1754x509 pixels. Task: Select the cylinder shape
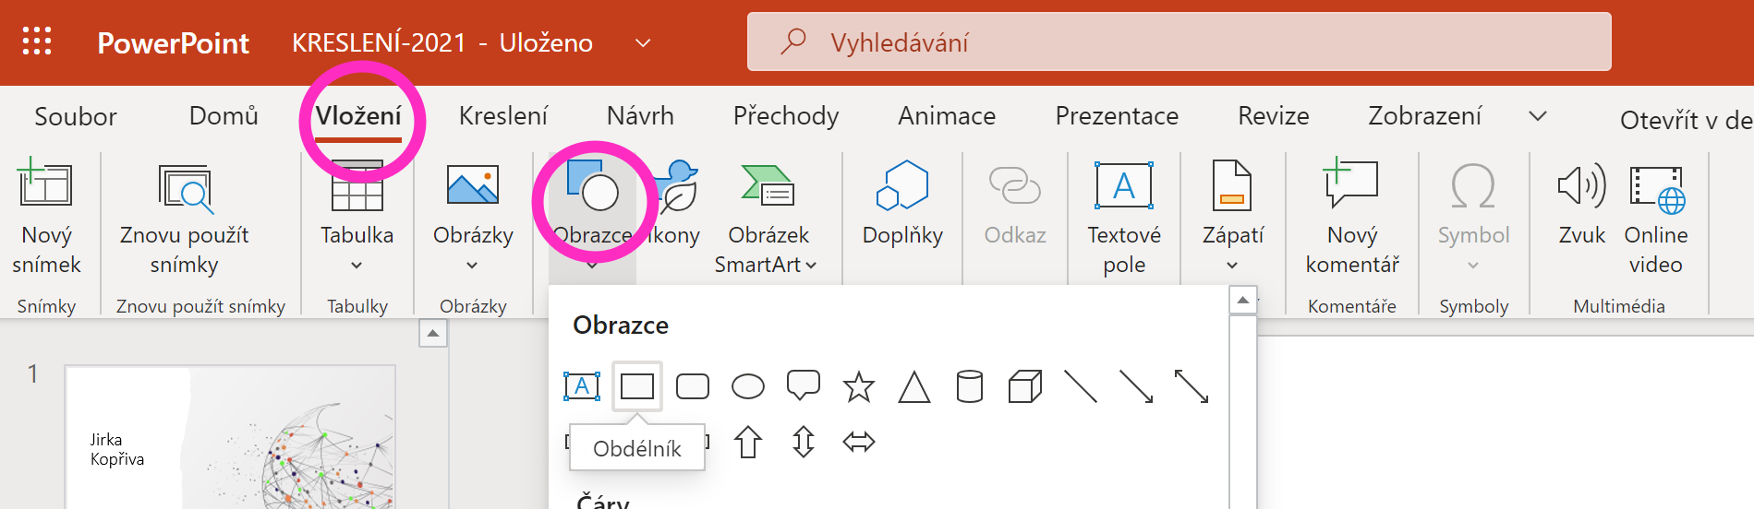point(969,386)
